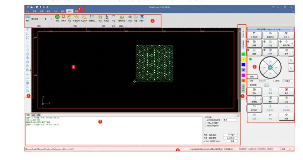Click the sort order tool in left toolbar
This screenshot has width=303, height=160.
click(x=27, y=37)
